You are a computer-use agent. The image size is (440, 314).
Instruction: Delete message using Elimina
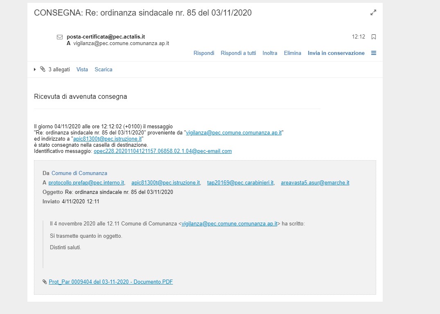point(292,53)
